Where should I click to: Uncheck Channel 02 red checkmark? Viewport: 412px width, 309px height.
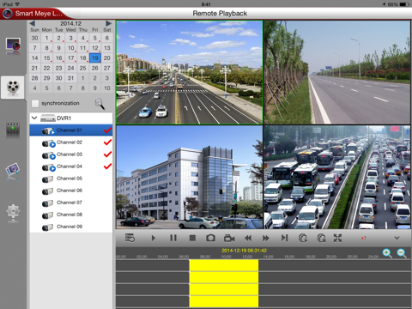pos(107,142)
